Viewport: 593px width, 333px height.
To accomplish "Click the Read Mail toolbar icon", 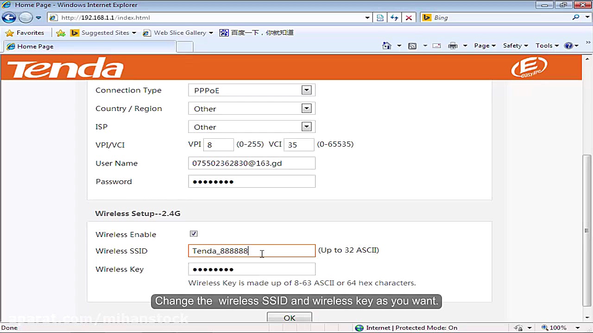I will [x=436, y=46].
